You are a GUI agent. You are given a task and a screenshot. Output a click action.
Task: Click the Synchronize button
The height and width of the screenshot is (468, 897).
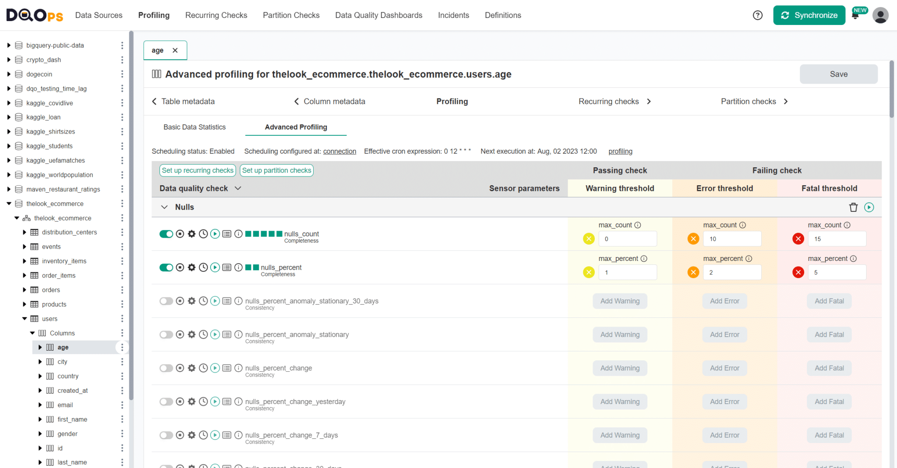click(x=809, y=15)
